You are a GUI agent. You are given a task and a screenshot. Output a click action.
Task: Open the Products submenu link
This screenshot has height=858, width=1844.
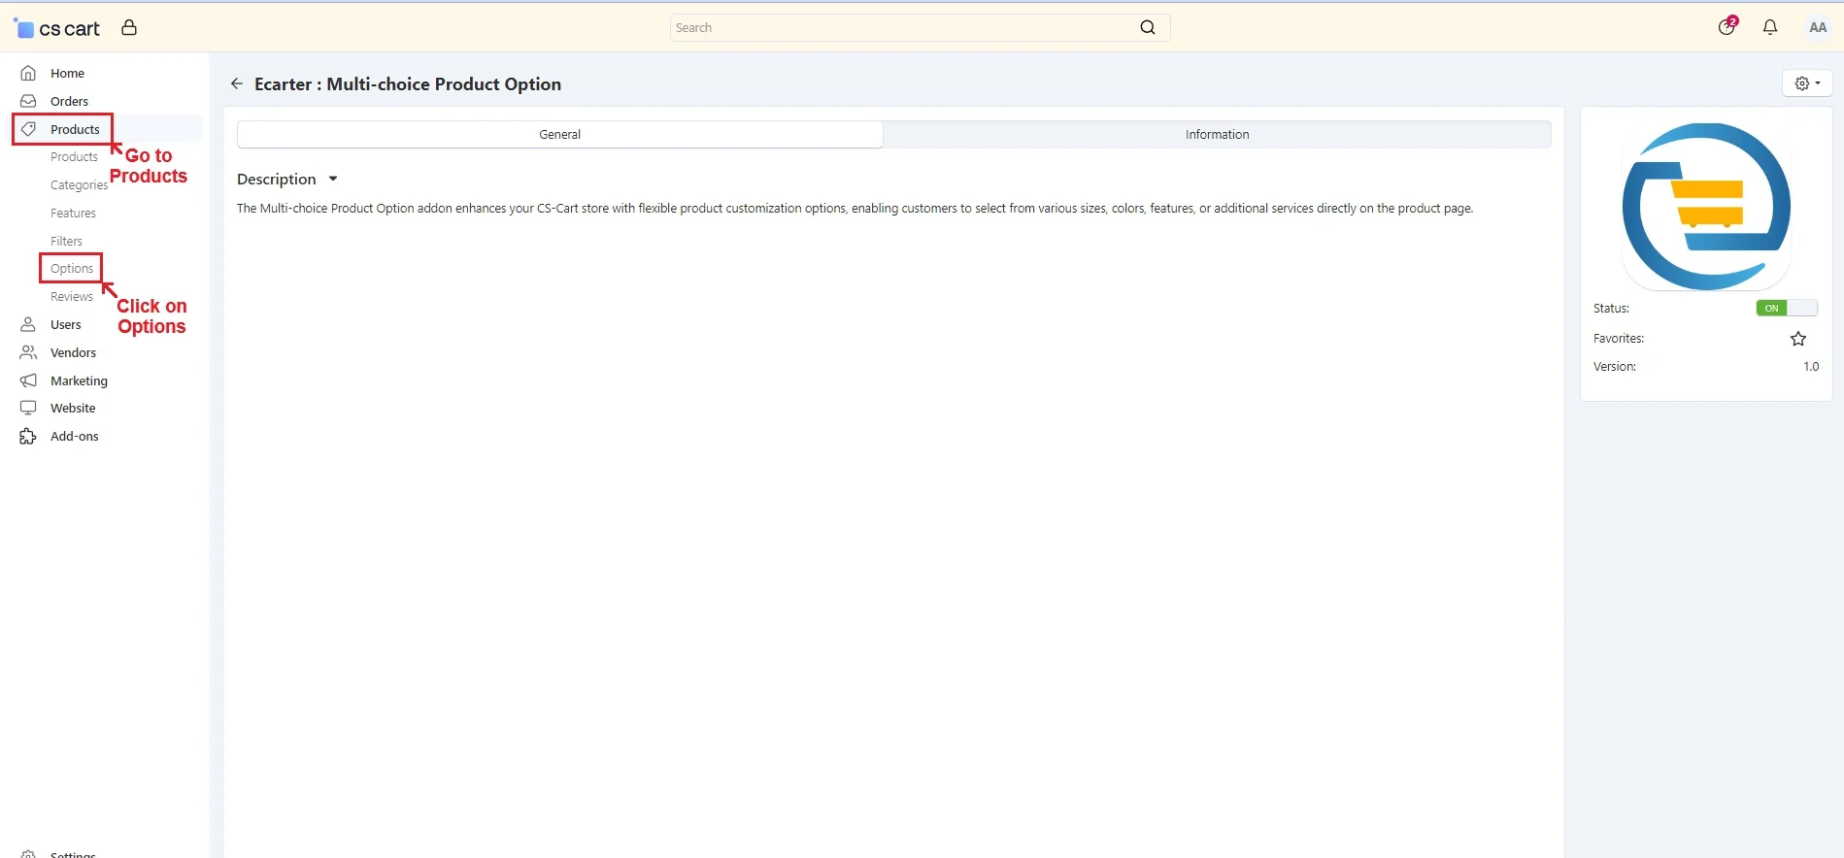pyautogui.click(x=74, y=156)
